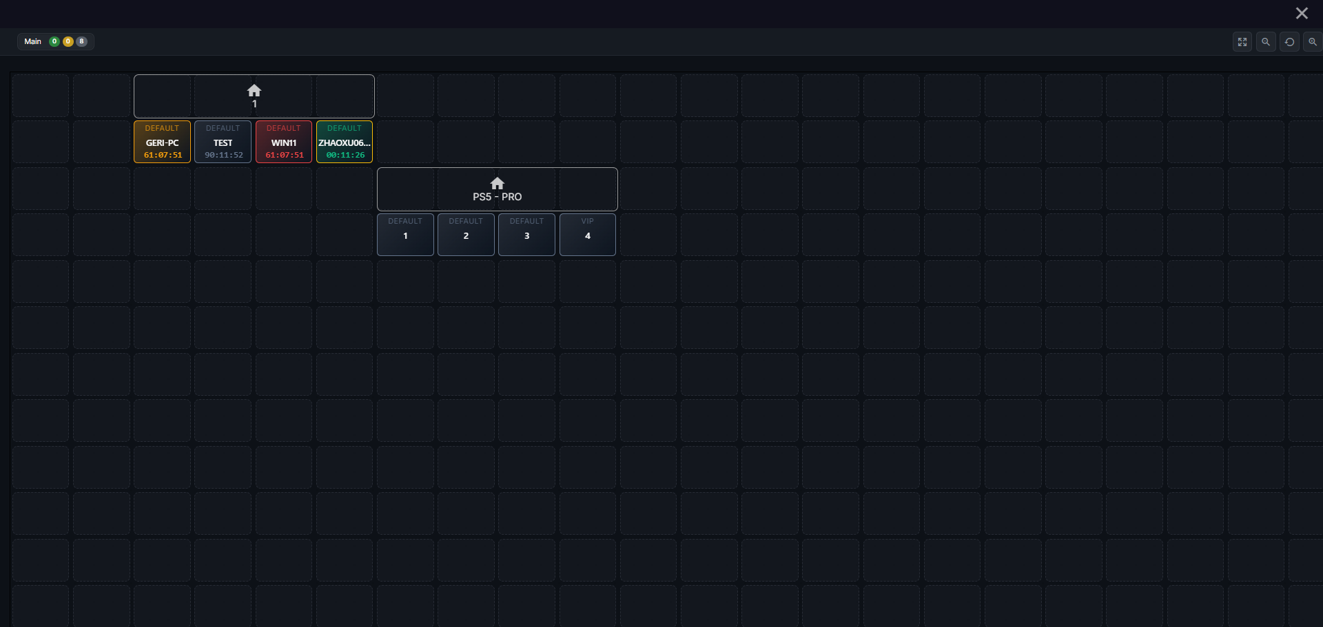Image resolution: width=1323 pixels, height=627 pixels.
Task: Switch to the Main tab
Action: [32, 41]
